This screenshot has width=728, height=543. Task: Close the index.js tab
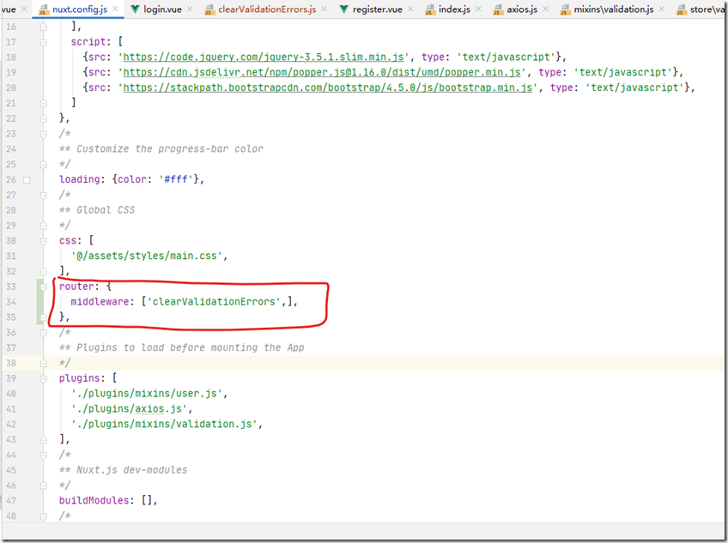(478, 9)
